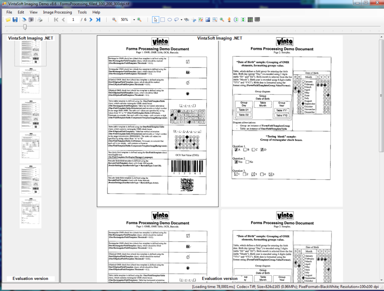Select the pointer arrow tool
Screen dimensions: 384x291
[x=155, y=20]
